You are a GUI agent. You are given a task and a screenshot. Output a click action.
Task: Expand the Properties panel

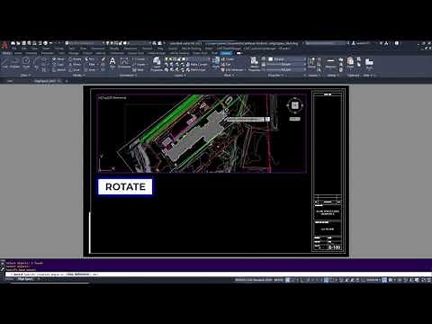[x=275, y=76]
